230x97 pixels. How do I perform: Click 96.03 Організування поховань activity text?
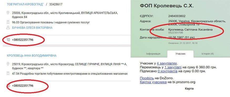coord(51,22)
